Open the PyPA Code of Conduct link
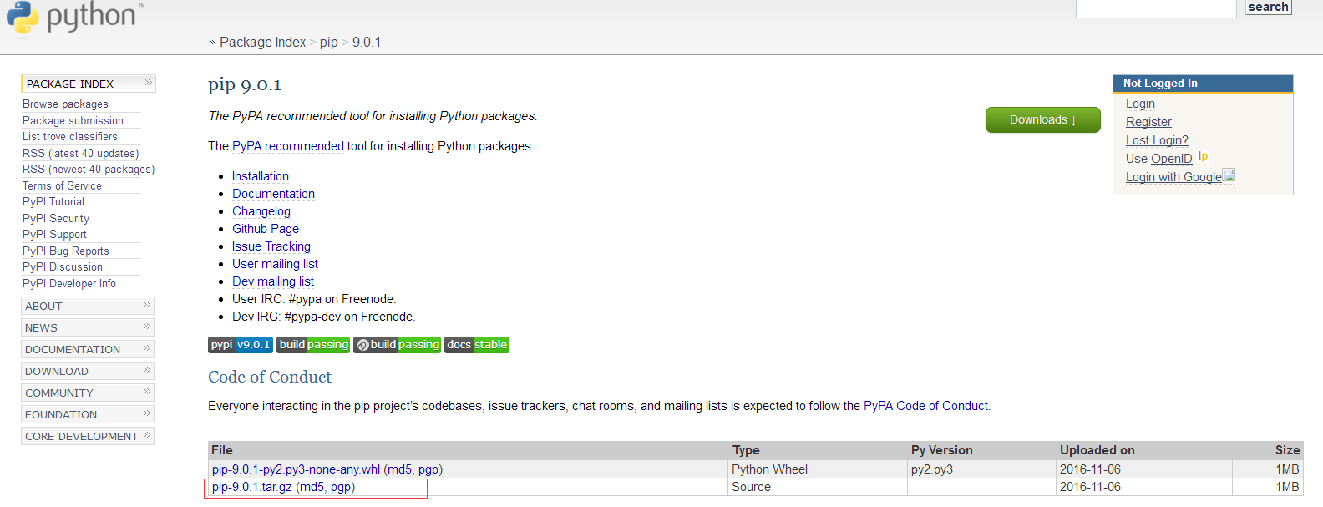 [925, 406]
